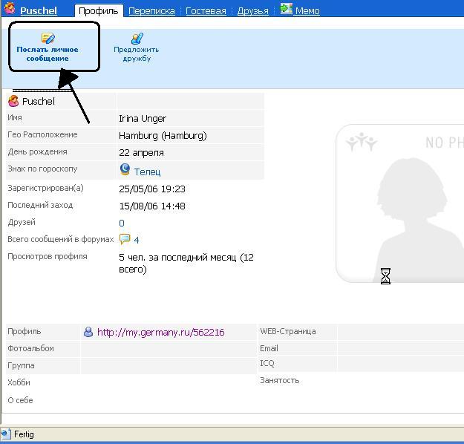464x444 pixels.
Task: Click the offer friendship icon
Action: (x=137, y=38)
